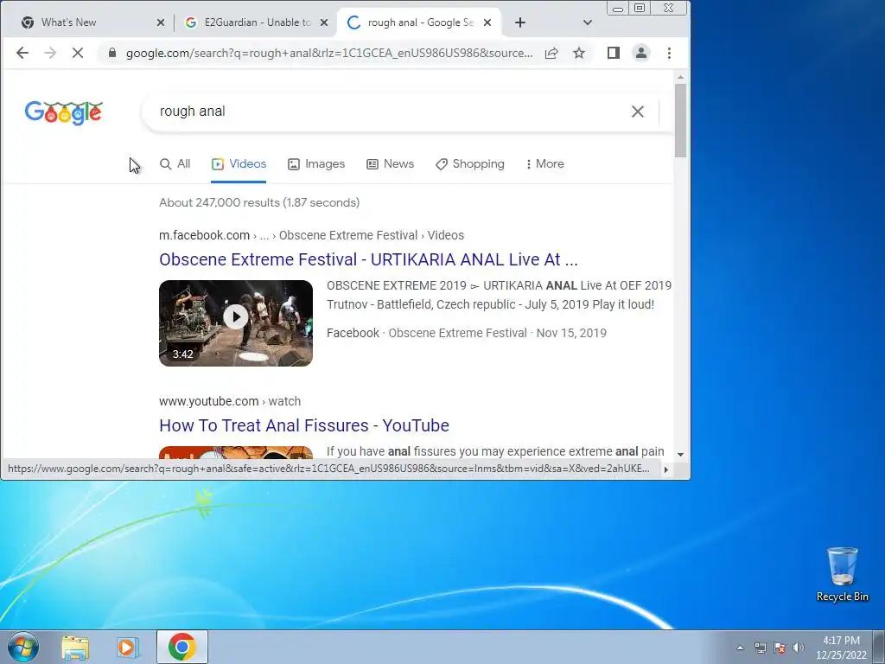Click the Google holiday logo
Screen dimensions: 885x664
pos(64,112)
